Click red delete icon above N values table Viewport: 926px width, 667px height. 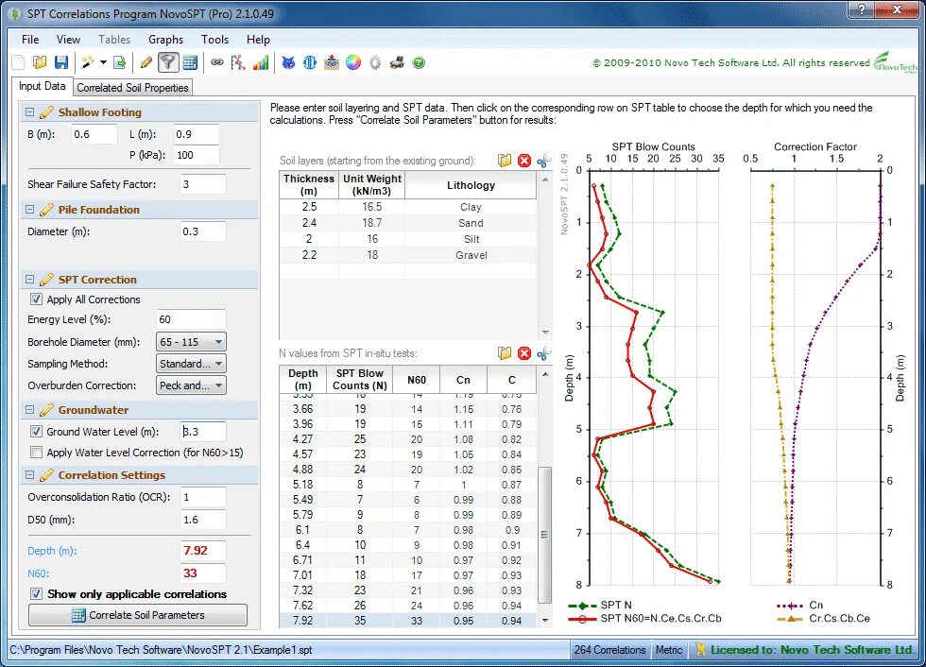click(x=523, y=353)
